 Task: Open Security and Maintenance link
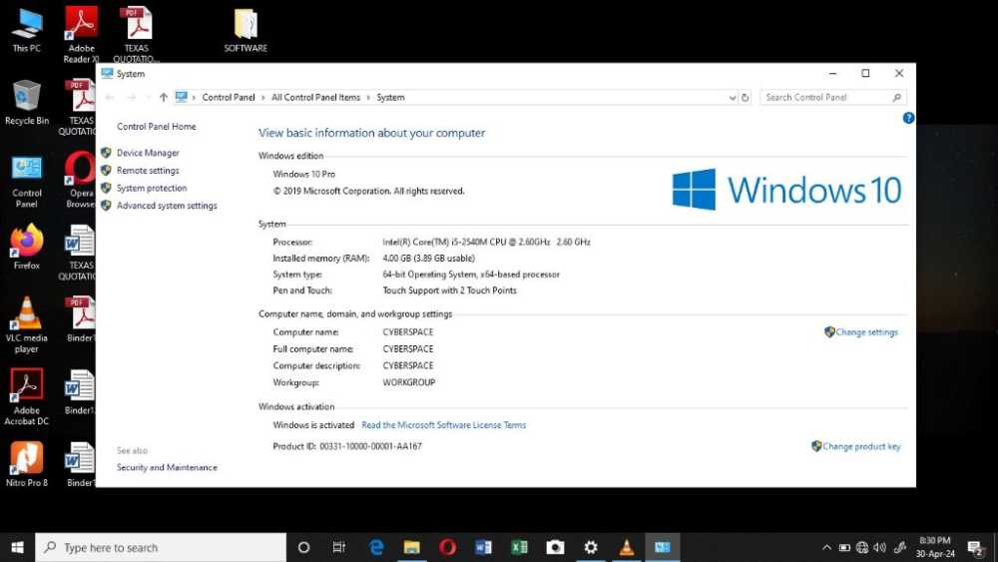(x=167, y=467)
